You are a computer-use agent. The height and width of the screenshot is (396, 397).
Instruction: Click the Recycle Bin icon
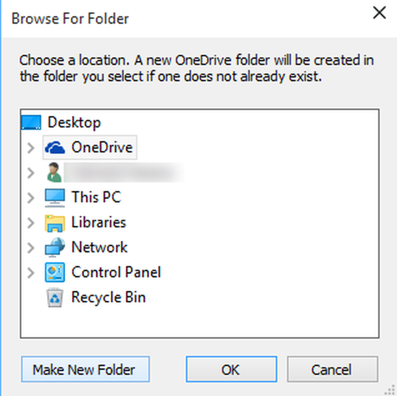click(54, 297)
